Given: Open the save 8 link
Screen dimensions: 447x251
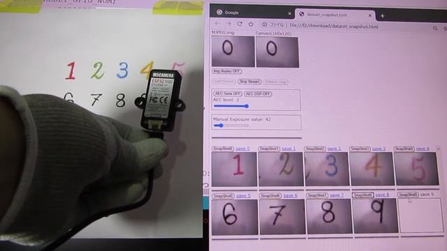Looking at the screenshot, I should point(382,195).
